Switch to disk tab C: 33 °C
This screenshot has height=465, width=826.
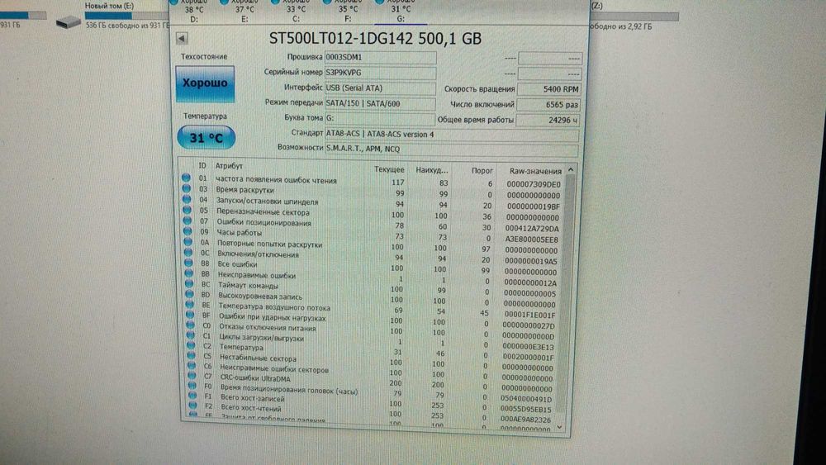(296, 11)
